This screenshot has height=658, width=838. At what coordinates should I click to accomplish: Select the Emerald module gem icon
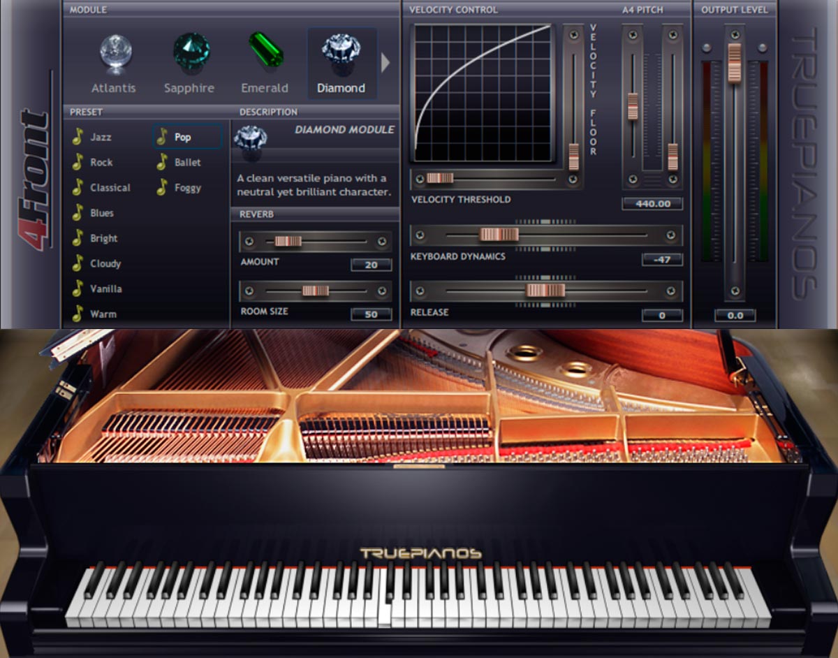point(265,50)
